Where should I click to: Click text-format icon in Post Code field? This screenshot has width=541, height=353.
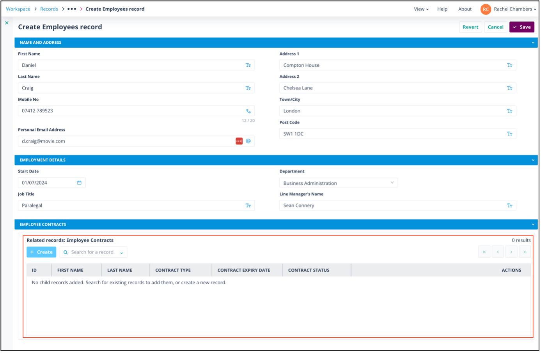pyautogui.click(x=510, y=134)
